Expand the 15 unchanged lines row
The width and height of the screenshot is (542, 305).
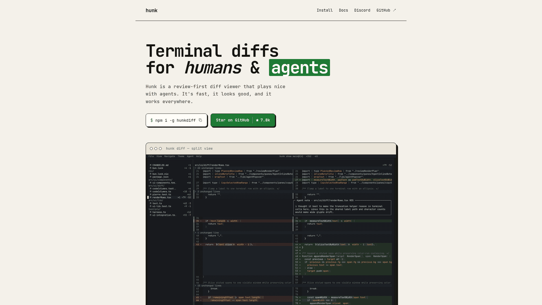click(293, 286)
